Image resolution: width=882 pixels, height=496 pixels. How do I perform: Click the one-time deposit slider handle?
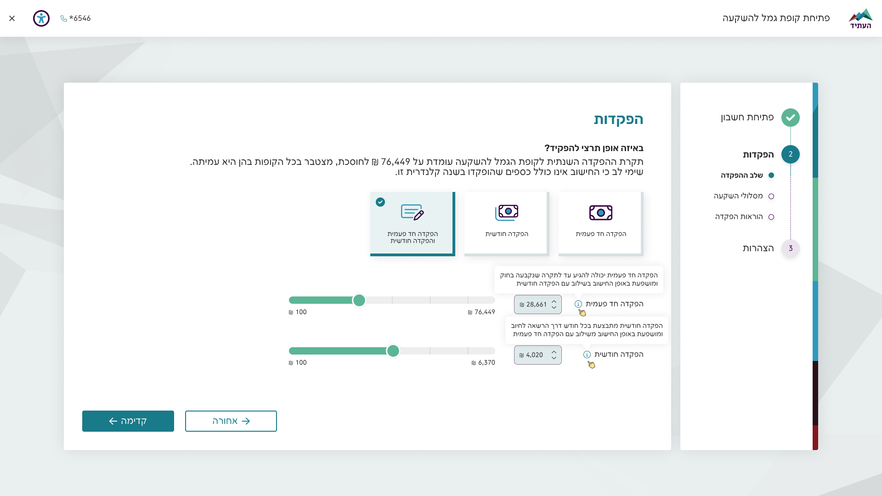point(359,300)
